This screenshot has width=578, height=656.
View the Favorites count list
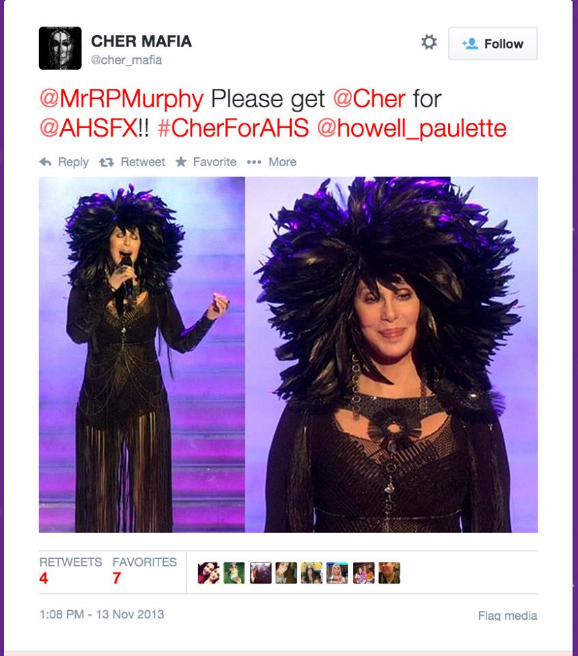pyautogui.click(x=144, y=571)
